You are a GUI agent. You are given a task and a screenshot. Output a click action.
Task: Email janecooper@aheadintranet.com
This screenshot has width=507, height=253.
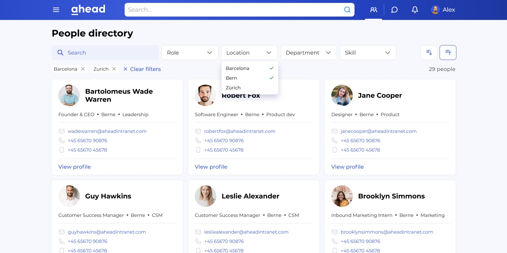[x=379, y=131]
